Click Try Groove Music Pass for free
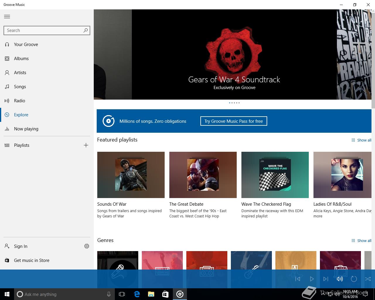The height and width of the screenshot is (300, 375). [233, 121]
